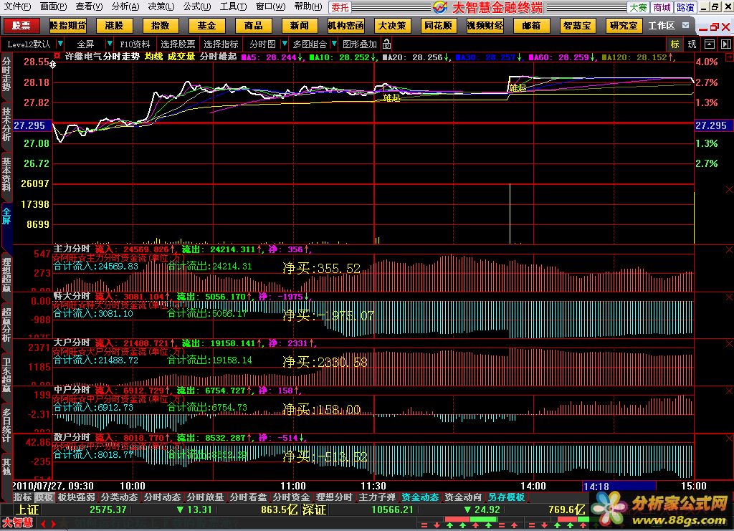Click the 上证 index value 2575.37

[108, 510]
